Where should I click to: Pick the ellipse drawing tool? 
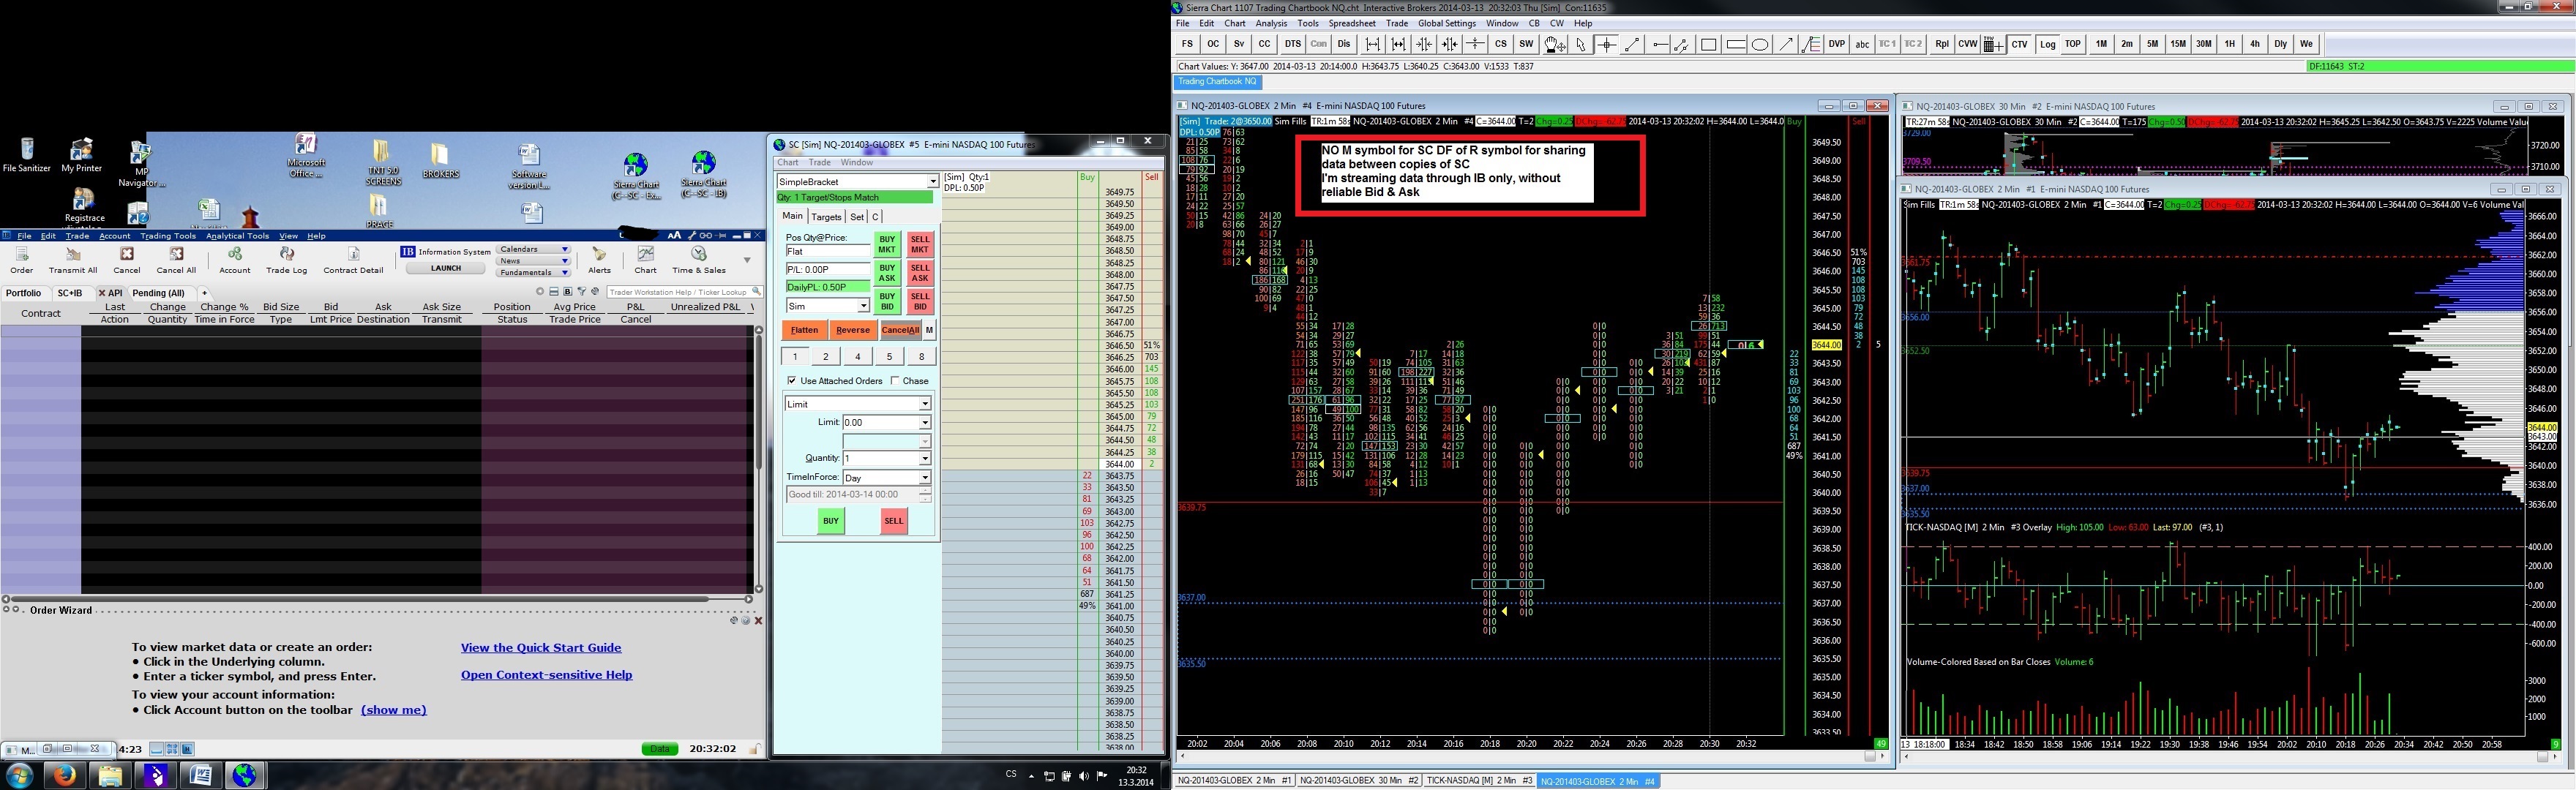point(1760,44)
